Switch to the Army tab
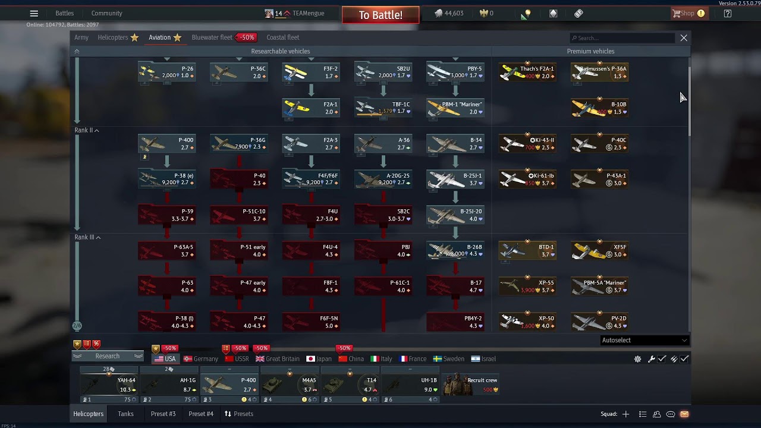Viewport: 761px width, 428px height. pos(81,37)
